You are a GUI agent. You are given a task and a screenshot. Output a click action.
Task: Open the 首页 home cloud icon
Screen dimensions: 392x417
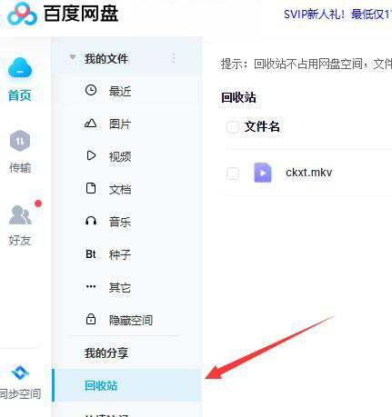coord(20,67)
